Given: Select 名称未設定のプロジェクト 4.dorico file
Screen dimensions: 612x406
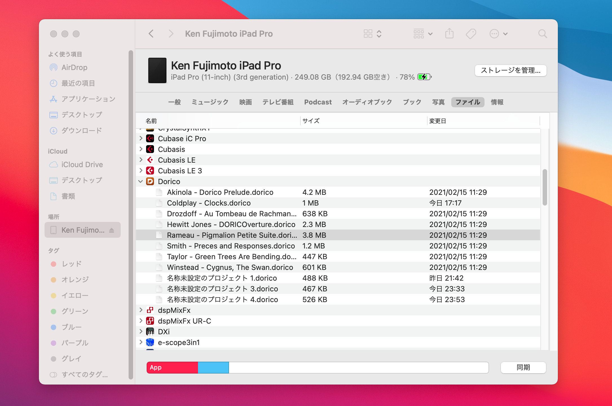Looking at the screenshot, I should tap(338, 299).
